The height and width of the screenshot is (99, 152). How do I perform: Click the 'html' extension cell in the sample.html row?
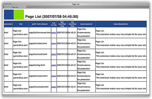(x=8, y=87)
